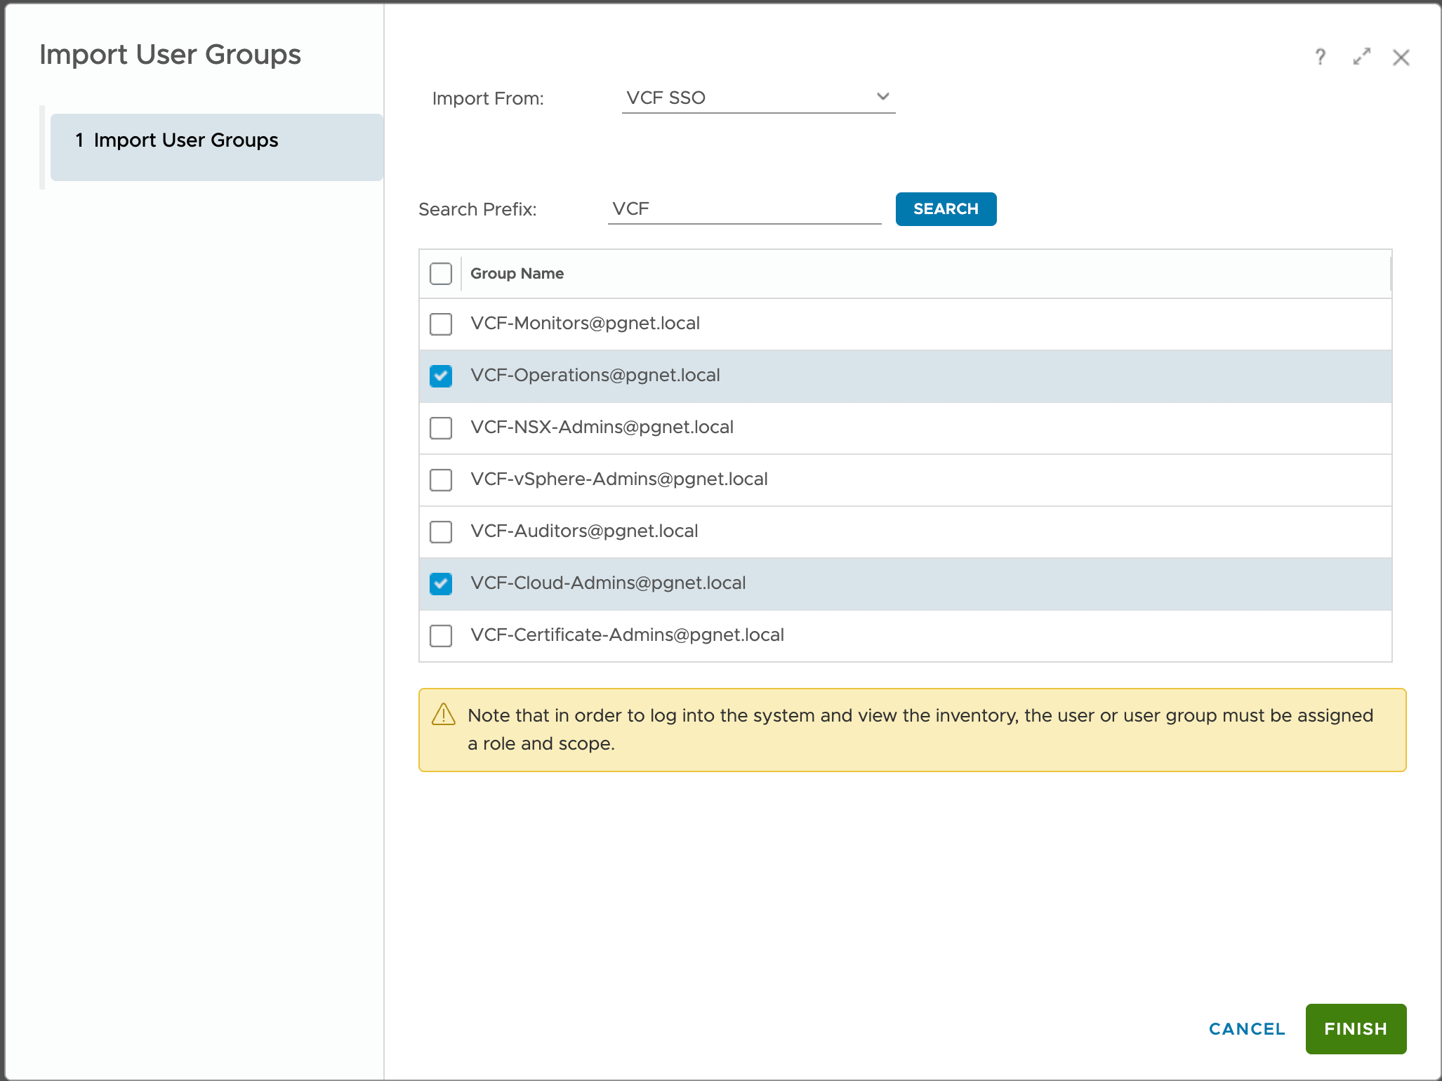Close the Import User Groups dialog

click(1401, 58)
